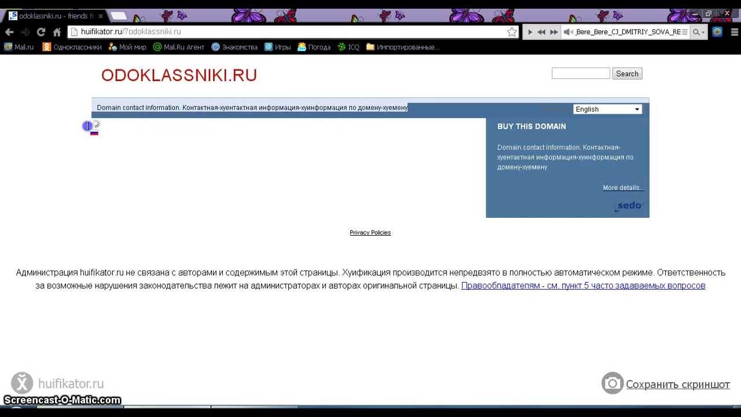
Task: Select the odoklassniki.ru tab
Action: tap(56, 16)
